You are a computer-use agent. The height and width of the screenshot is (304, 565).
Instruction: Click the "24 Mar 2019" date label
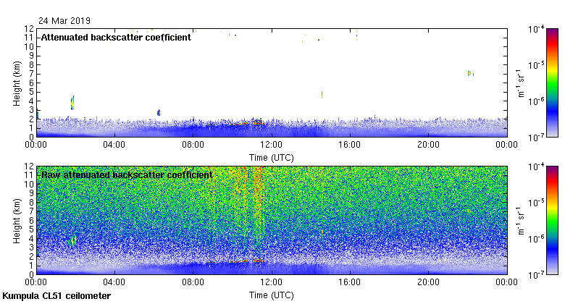(x=64, y=20)
